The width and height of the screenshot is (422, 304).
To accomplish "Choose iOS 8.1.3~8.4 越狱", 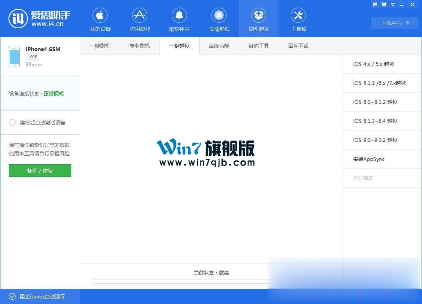I will (x=382, y=121).
